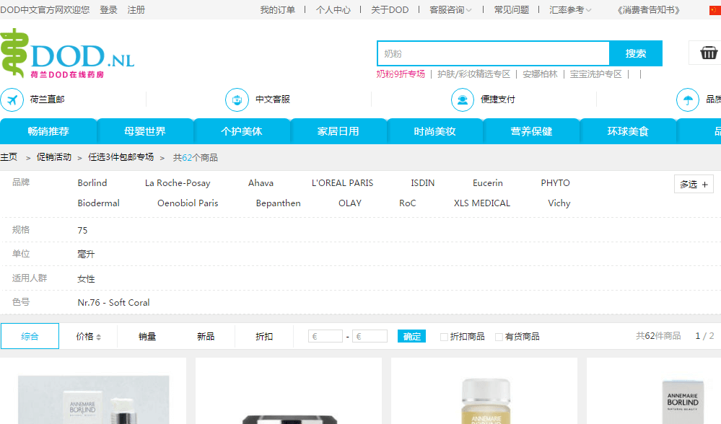Filter by brand PHYTO
Image resolution: width=721 pixels, height=424 pixels.
coord(555,183)
